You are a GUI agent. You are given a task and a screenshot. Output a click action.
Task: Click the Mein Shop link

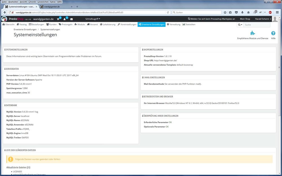click(x=245, y=19)
